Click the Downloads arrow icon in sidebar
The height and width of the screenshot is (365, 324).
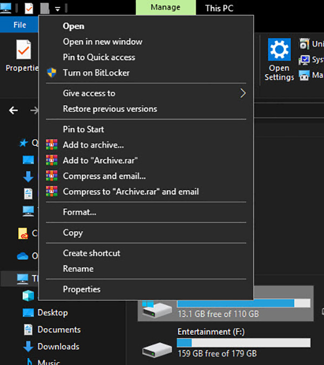(x=28, y=346)
